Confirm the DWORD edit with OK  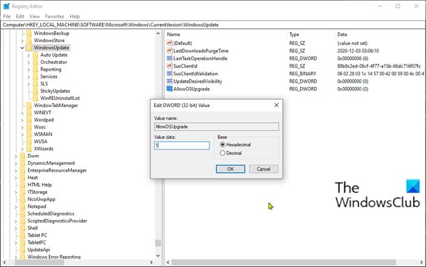231,169
